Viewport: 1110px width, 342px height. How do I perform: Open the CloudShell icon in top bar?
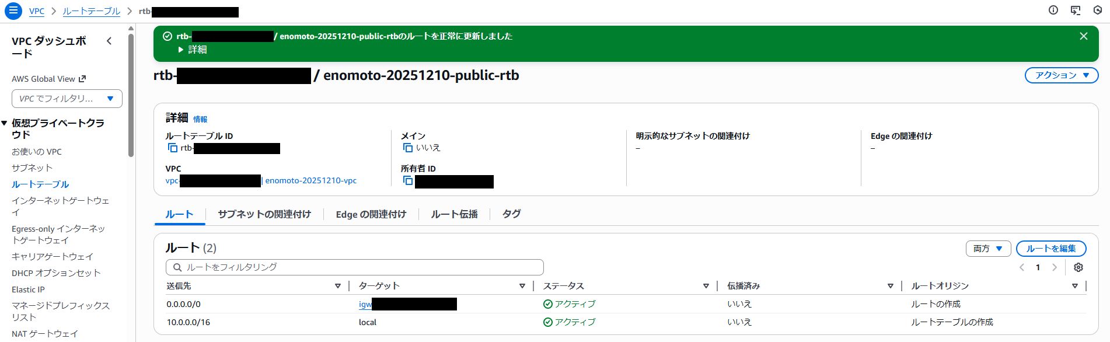coord(1076,10)
